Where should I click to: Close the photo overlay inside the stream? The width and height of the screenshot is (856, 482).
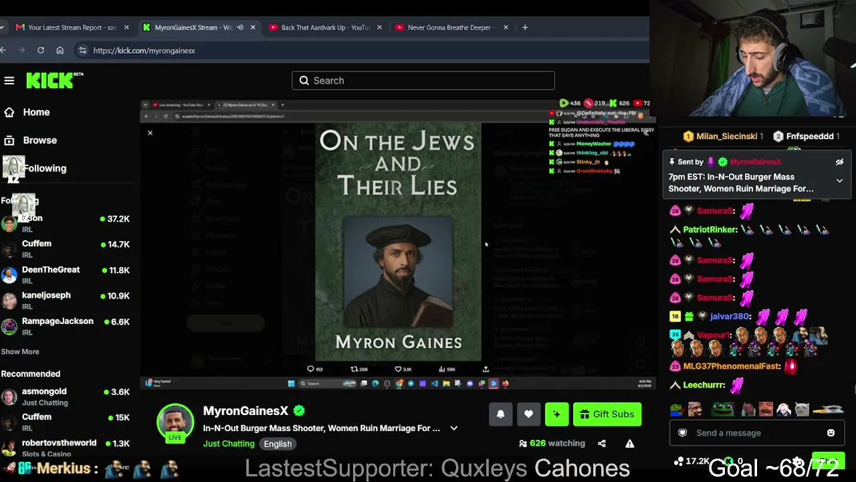click(x=150, y=133)
